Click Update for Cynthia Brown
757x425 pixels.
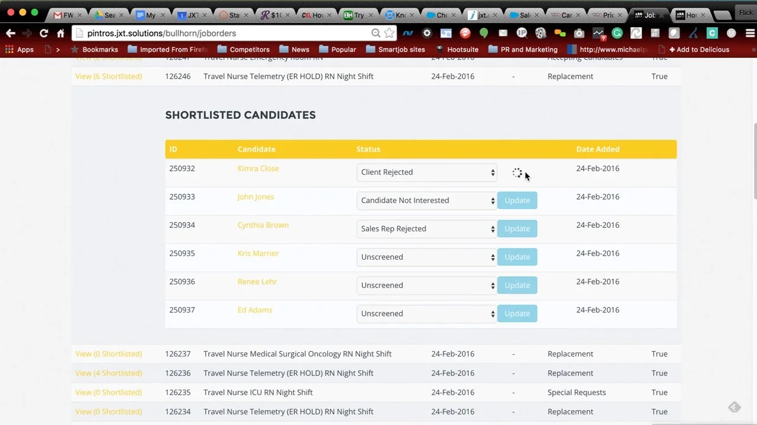(517, 229)
